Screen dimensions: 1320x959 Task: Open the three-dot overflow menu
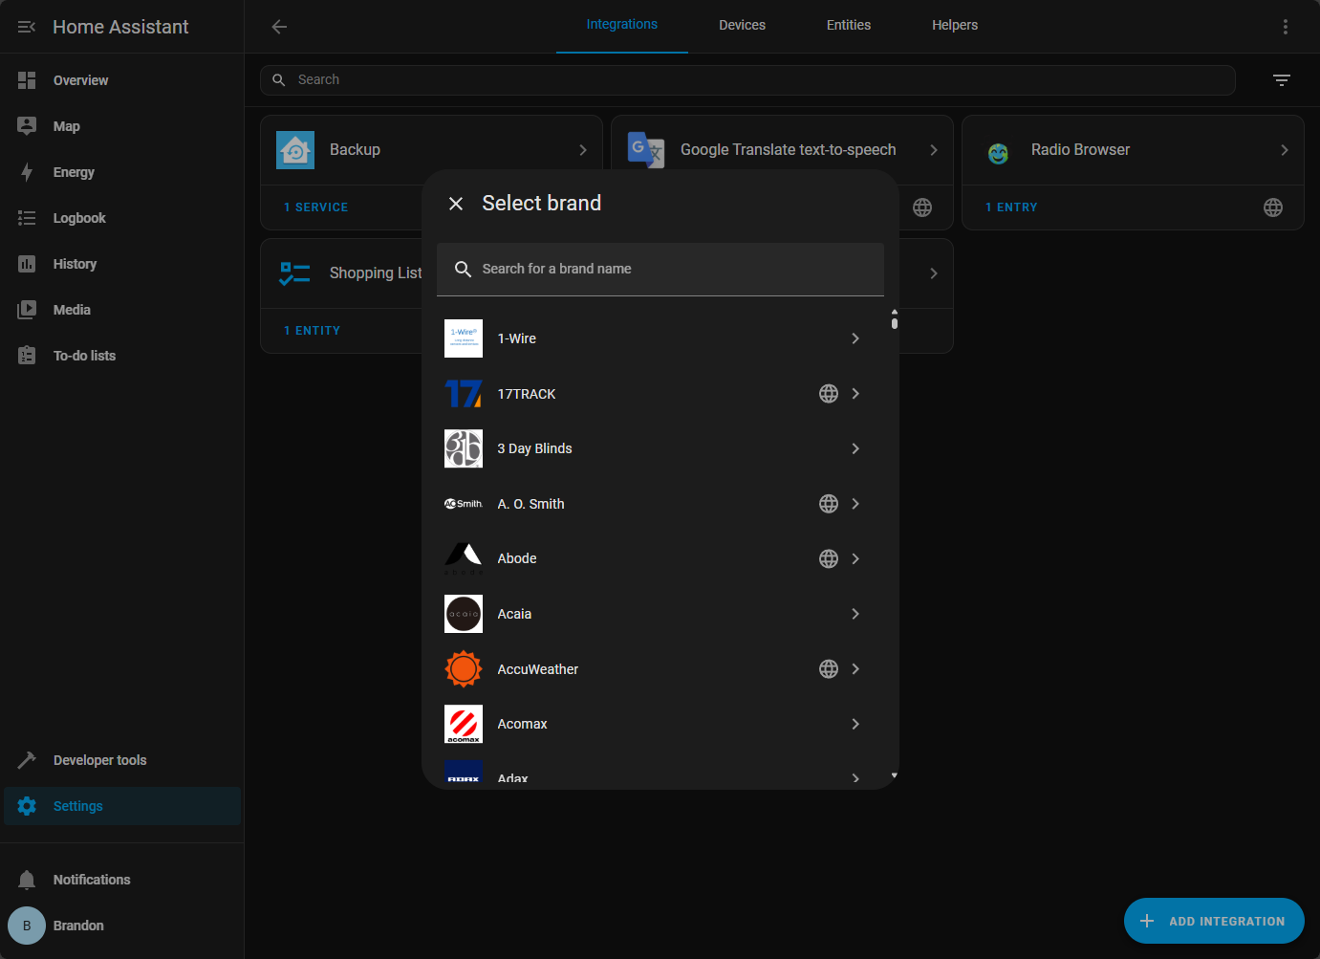1285,27
